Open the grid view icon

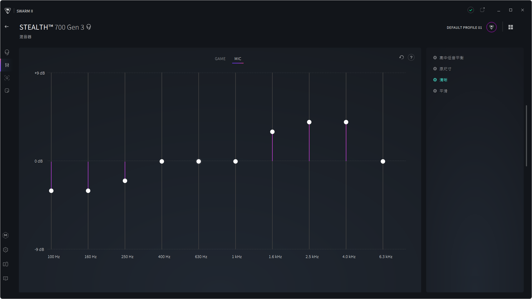[x=511, y=27]
